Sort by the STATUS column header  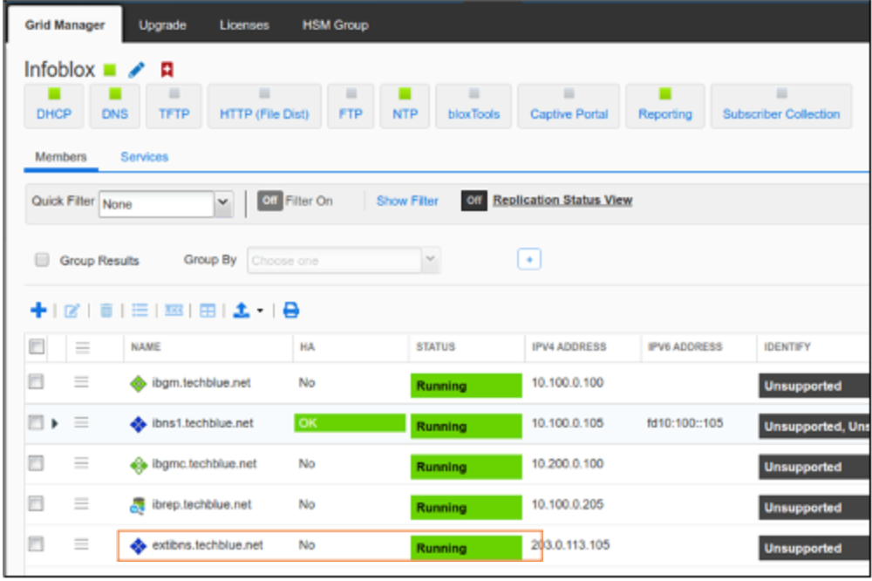pyautogui.click(x=435, y=346)
